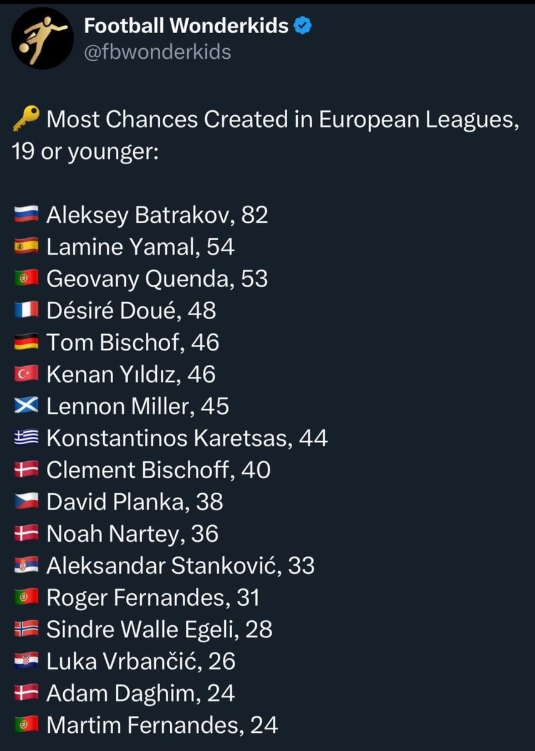
Task: Select the Geovany Quenda, 53 line
Action: coord(141,279)
